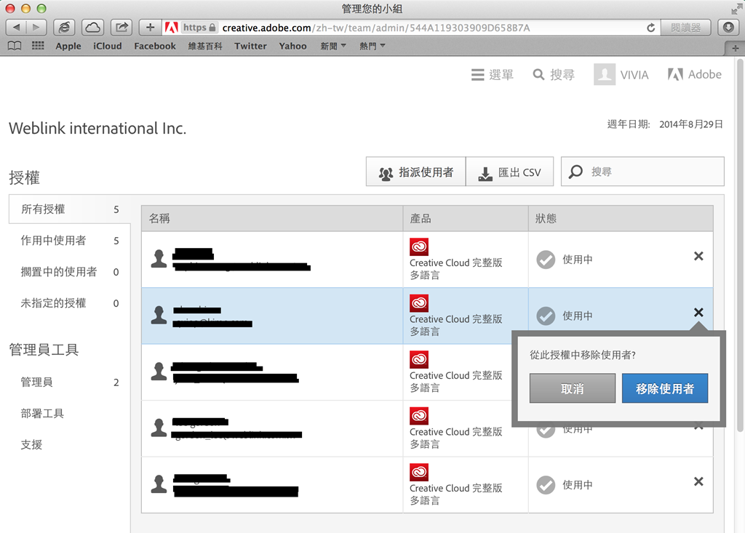Click the last row's Creative Cloud icon
This screenshot has width=745, height=533.
[419, 472]
